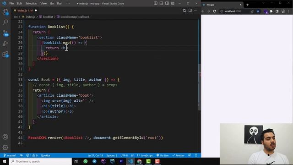Select the my app browser tab
This screenshot has width=293, height=165.
pos(222,5)
